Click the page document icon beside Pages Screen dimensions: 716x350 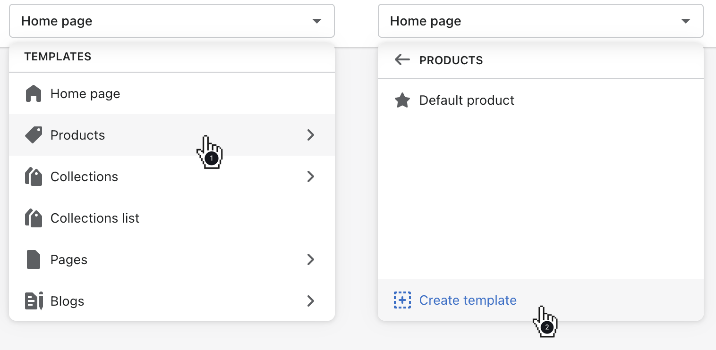click(33, 259)
